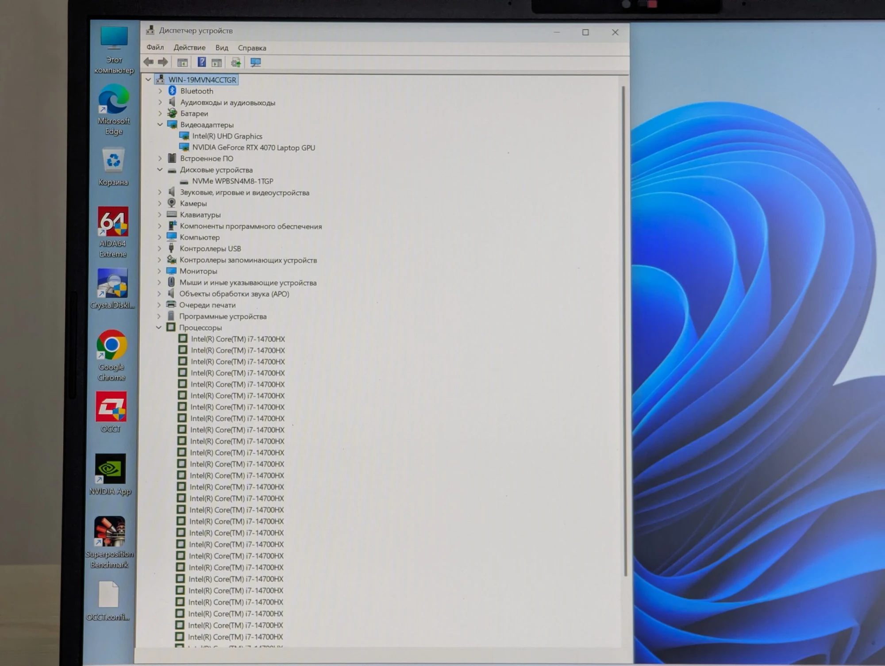885x666 pixels.
Task: Click the Forward arrow toolbar icon
Action: (163, 62)
